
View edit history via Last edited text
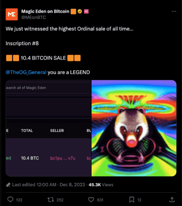click(34, 185)
